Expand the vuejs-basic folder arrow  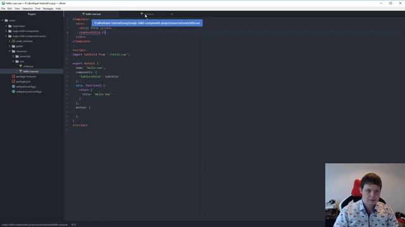(6, 26)
